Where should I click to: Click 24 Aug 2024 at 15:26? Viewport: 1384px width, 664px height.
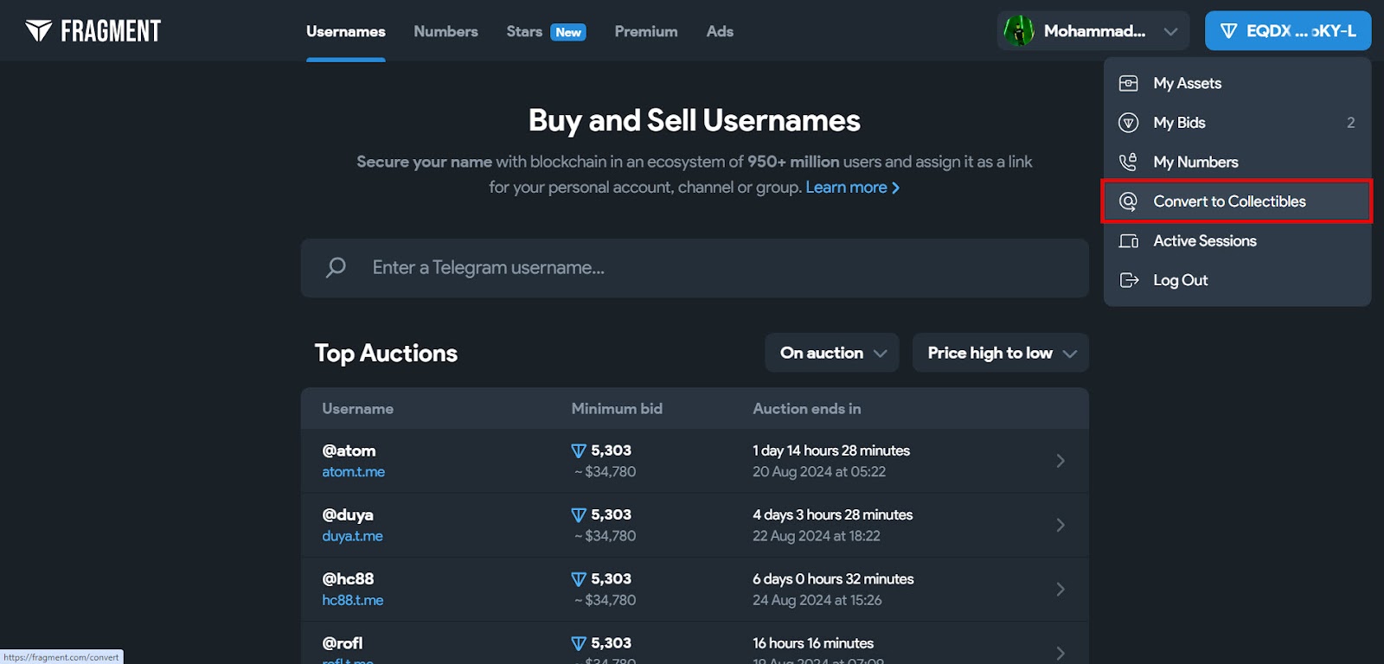pos(817,600)
